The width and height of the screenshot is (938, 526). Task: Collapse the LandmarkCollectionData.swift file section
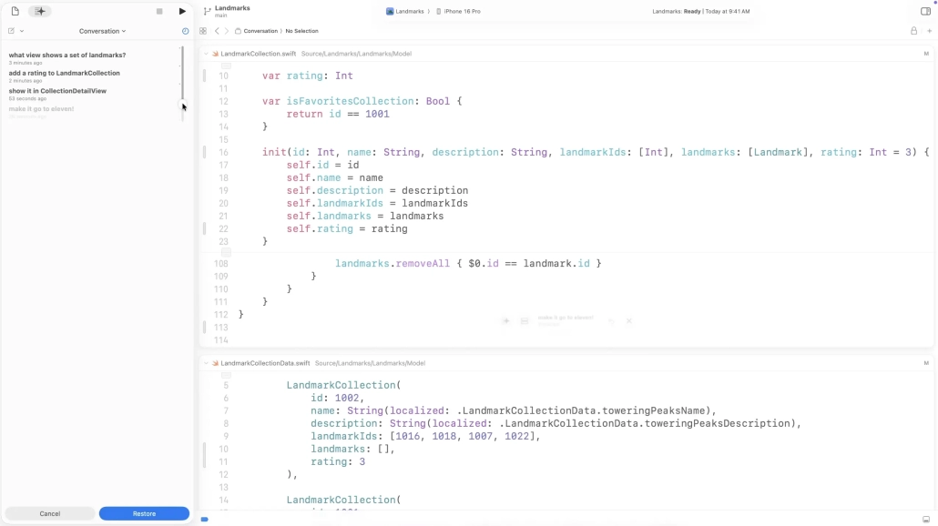click(207, 363)
